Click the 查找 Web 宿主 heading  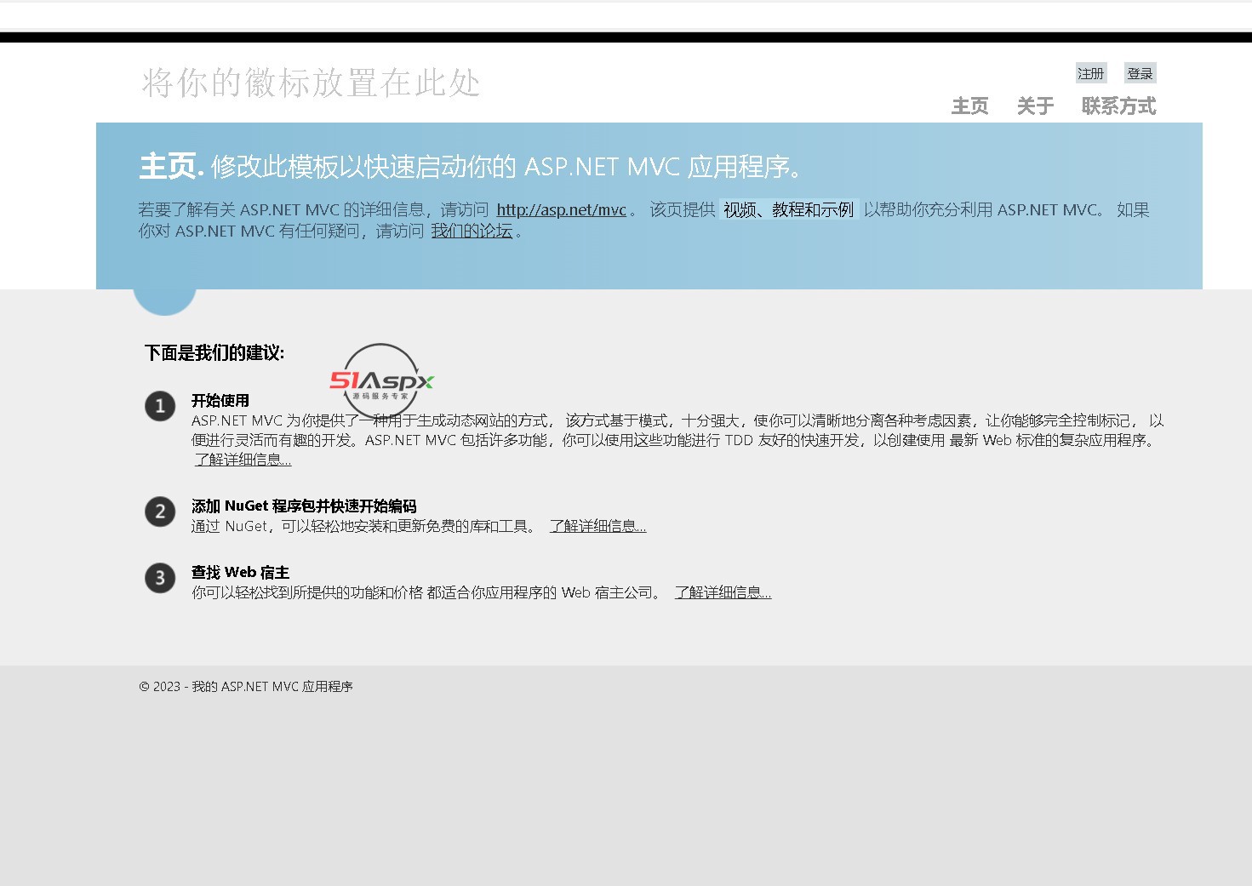click(x=240, y=572)
